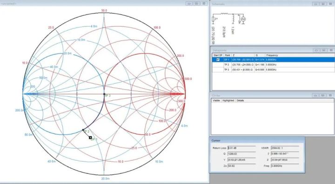Click the Visible column header in Circles
The image size is (335, 184).
point(216,100)
